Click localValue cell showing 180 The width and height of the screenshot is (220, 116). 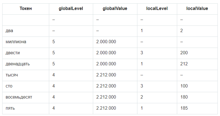tap(184, 97)
